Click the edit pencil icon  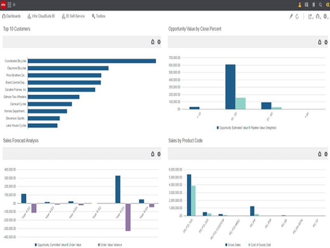pos(290,17)
